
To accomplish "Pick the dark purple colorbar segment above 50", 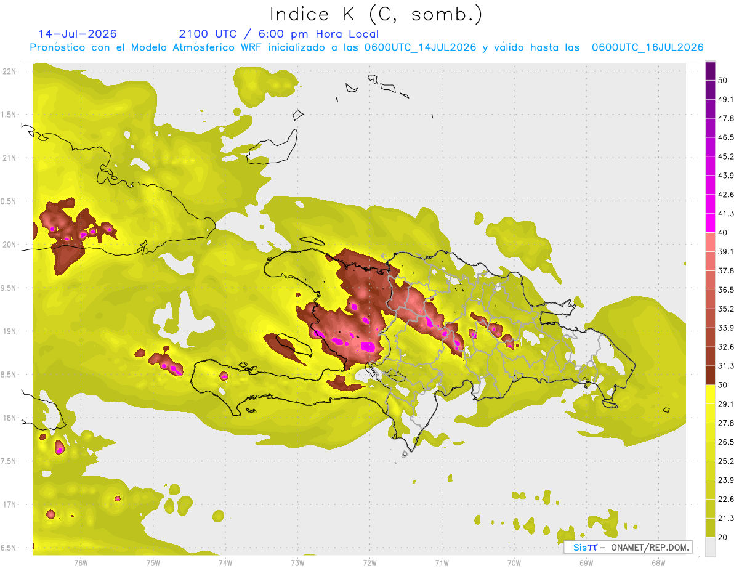I will point(710,71).
